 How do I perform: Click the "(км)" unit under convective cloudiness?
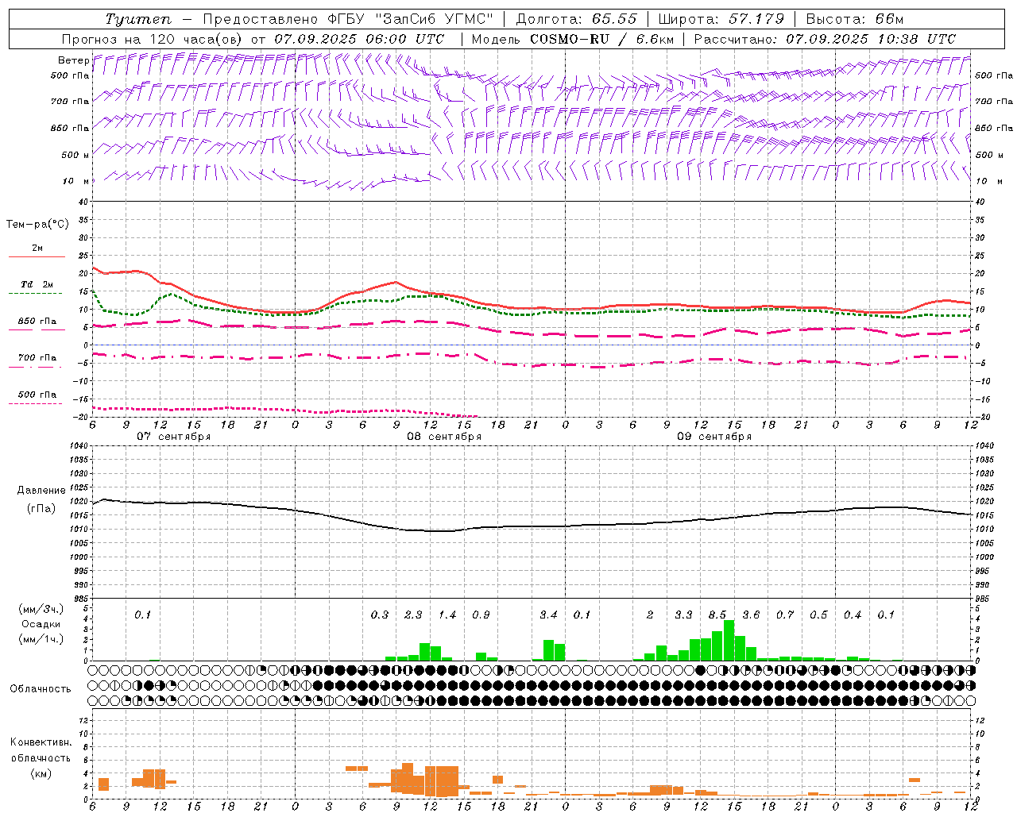(41, 773)
